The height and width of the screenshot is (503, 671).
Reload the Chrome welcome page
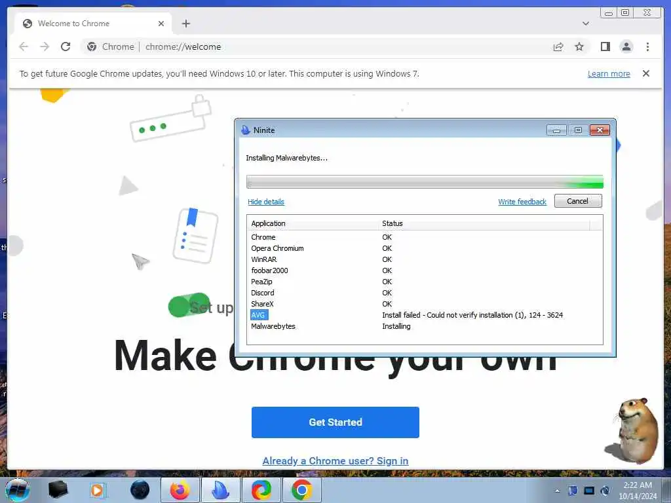click(66, 47)
